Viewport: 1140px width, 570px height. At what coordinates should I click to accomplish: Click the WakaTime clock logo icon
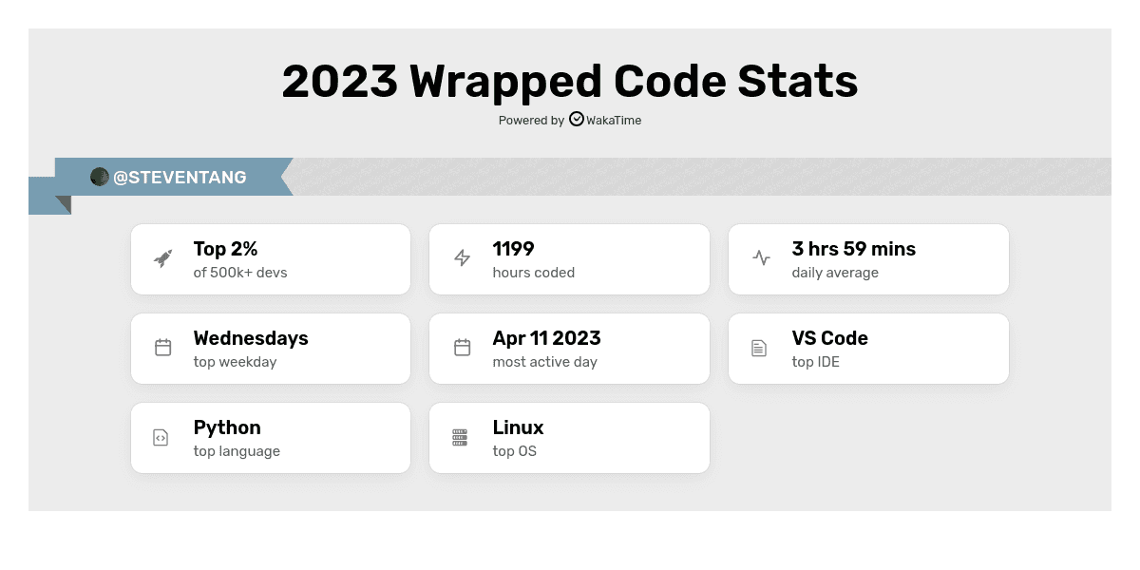click(x=577, y=119)
